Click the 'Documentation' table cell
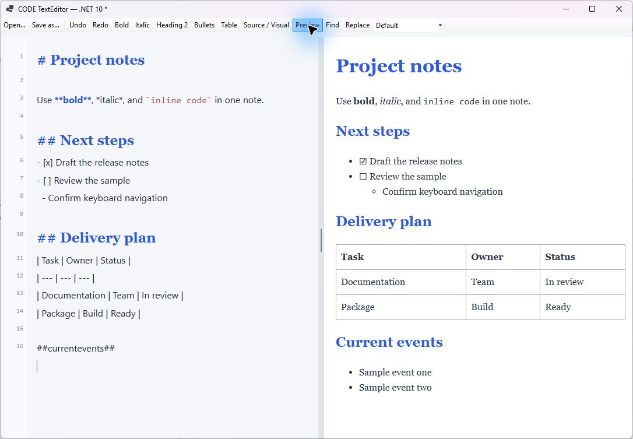The image size is (633, 439). click(401, 282)
